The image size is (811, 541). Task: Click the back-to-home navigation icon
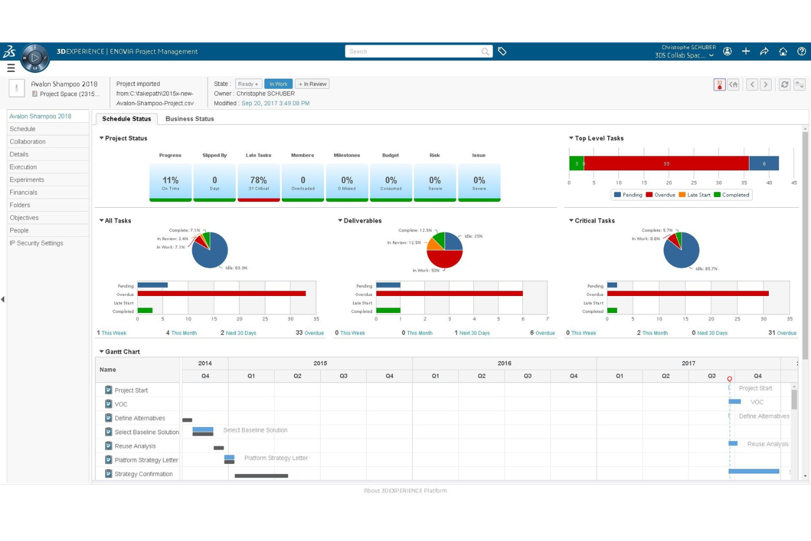point(734,84)
